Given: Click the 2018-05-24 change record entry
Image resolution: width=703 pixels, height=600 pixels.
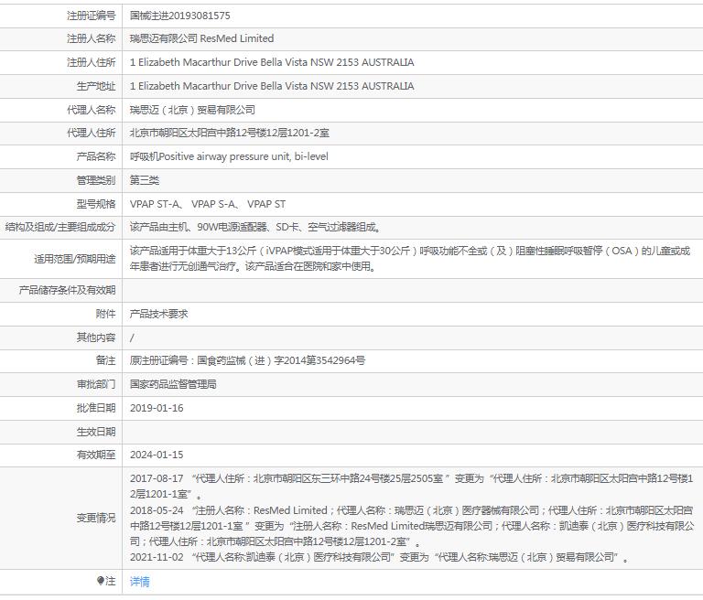Looking at the screenshot, I should click(x=412, y=526).
